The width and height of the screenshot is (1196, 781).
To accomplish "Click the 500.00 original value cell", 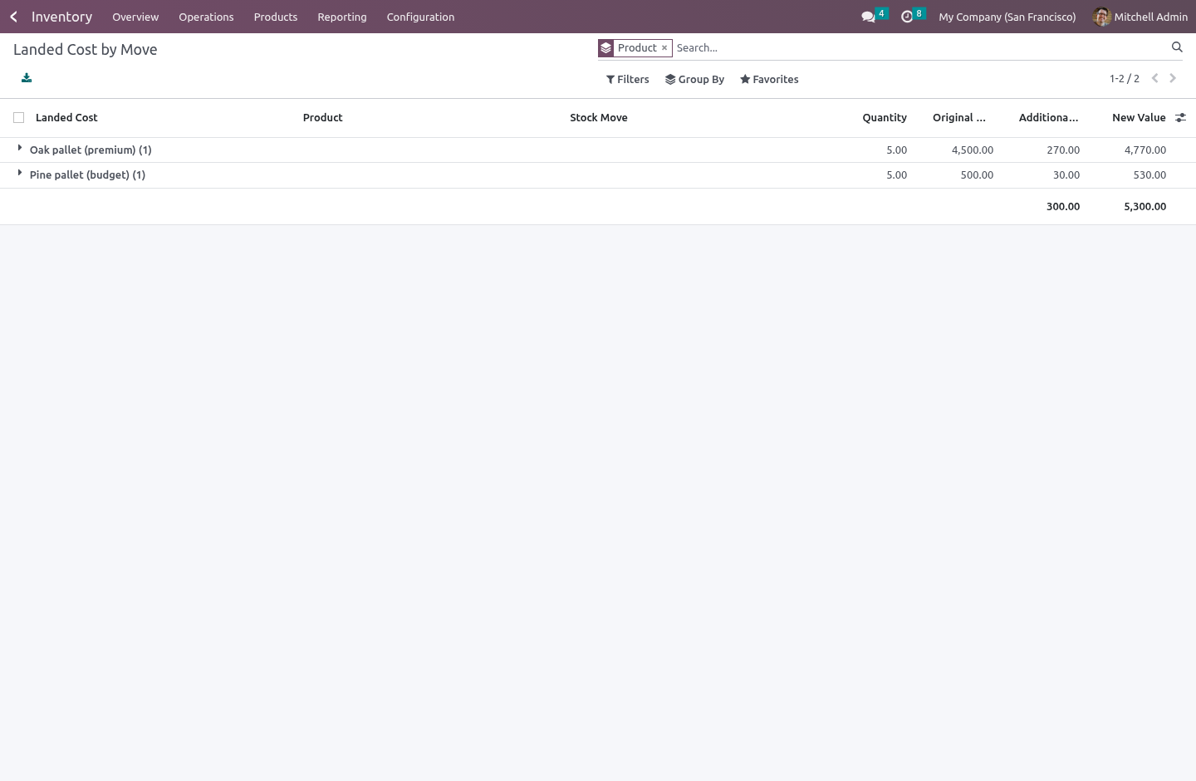I will click(x=977, y=175).
